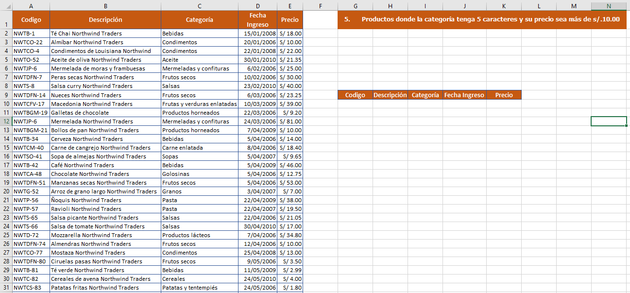This screenshot has width=630, height=293.
Task: Select column B header
Action: click(105, 5)
